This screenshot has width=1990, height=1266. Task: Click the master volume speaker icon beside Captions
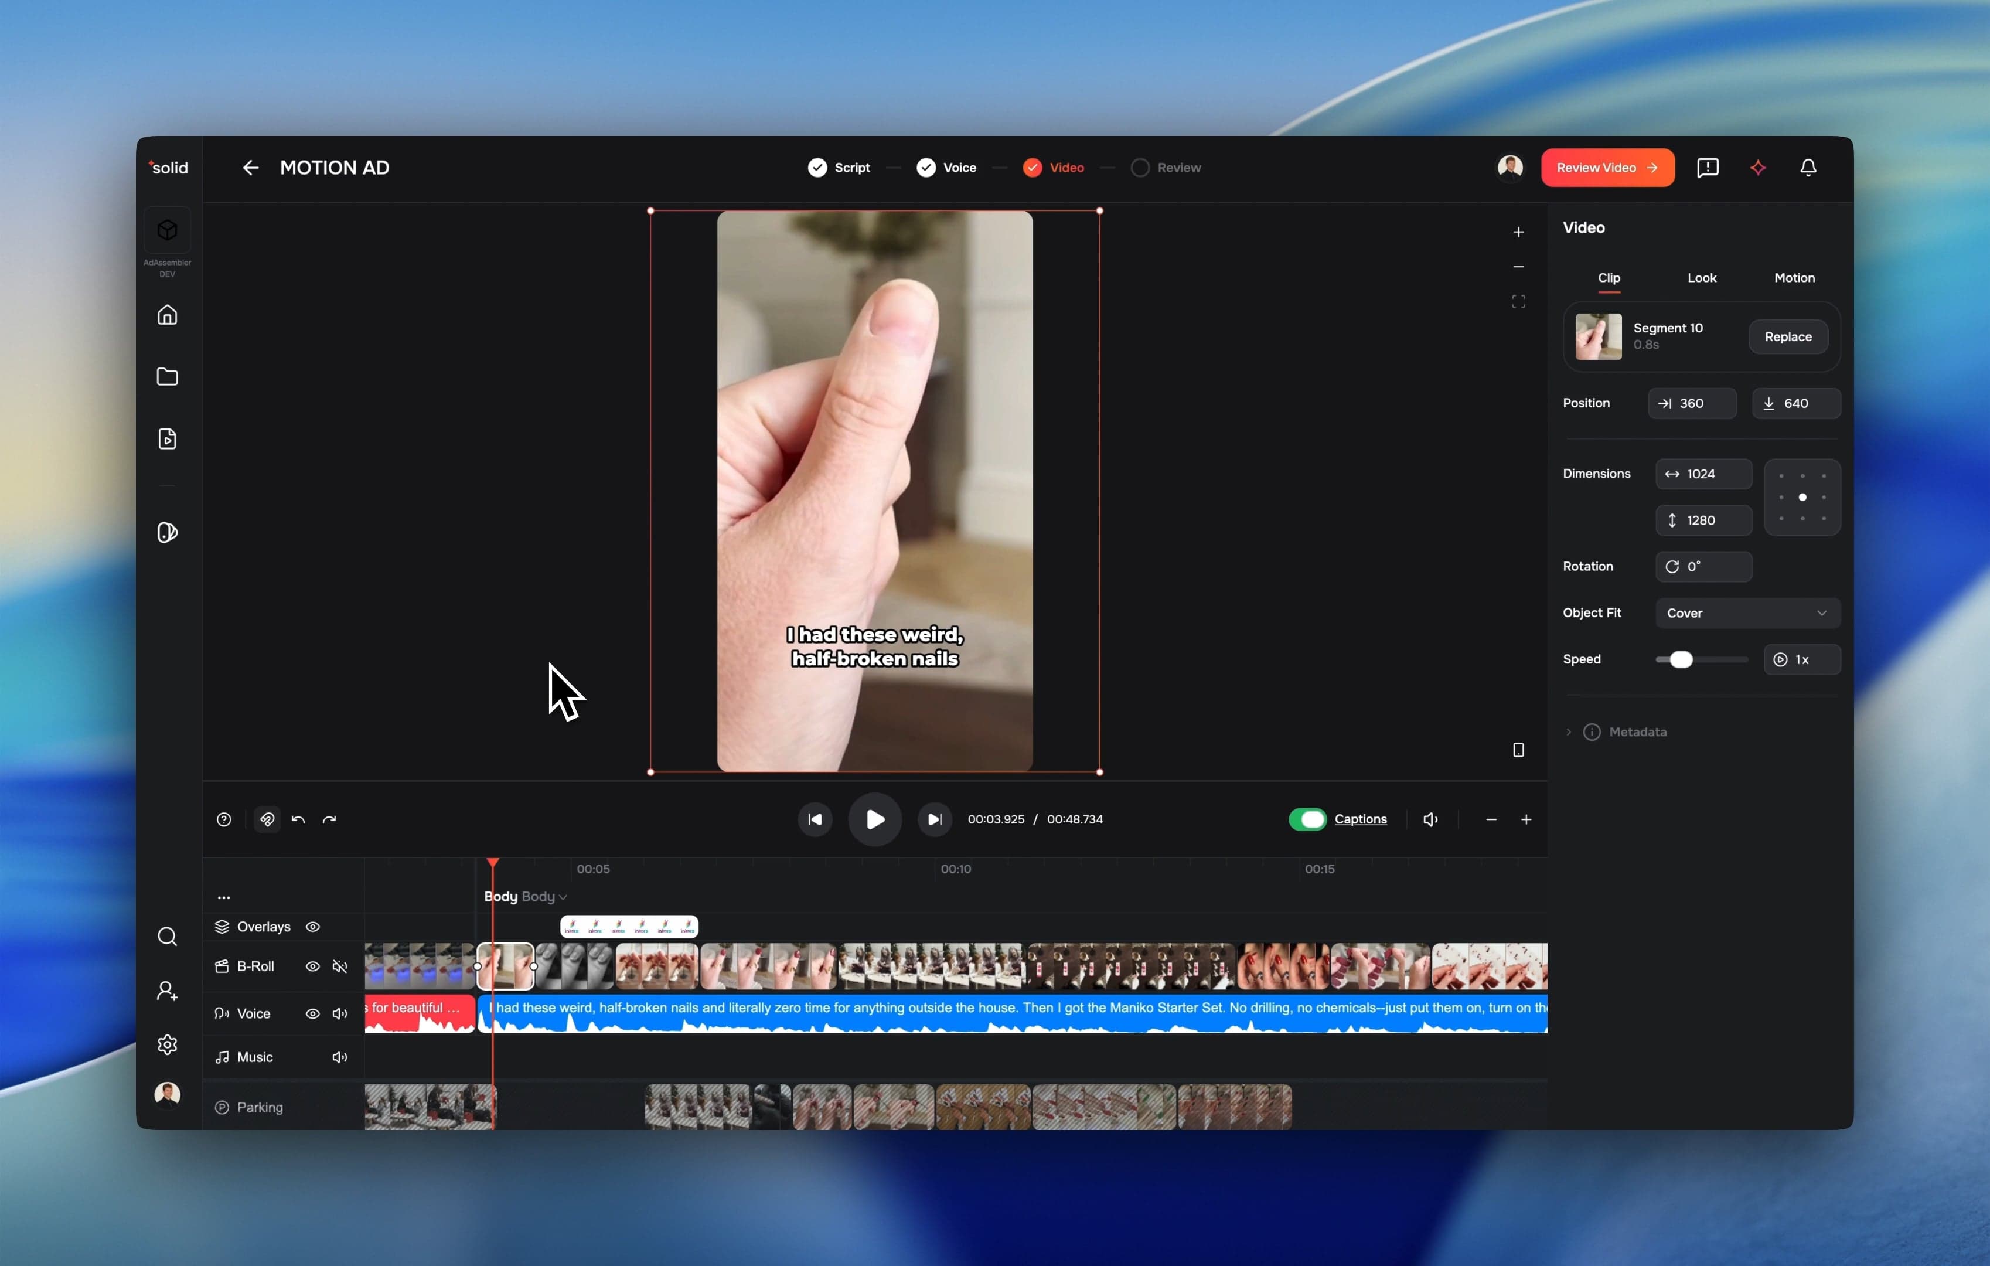coord(1430,819)
